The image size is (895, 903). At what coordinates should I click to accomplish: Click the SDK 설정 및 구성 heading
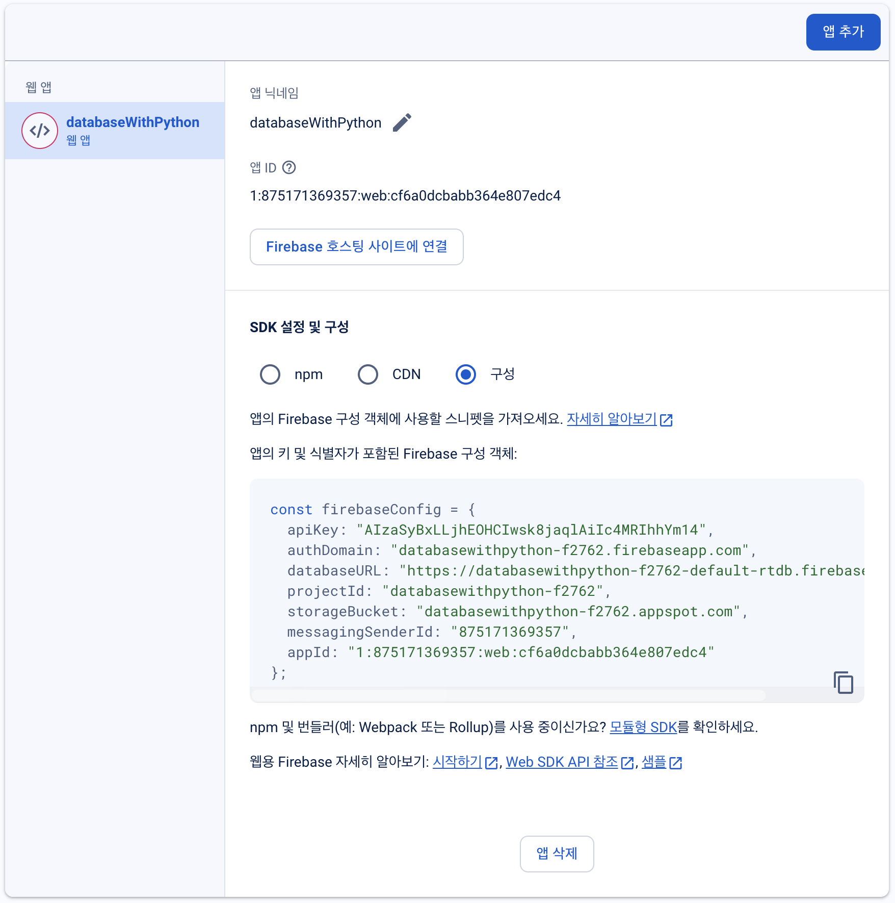[299, 327]
